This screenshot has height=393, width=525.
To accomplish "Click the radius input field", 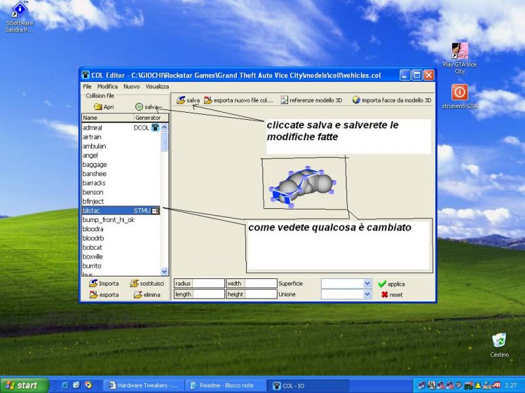I will [208, 284].
